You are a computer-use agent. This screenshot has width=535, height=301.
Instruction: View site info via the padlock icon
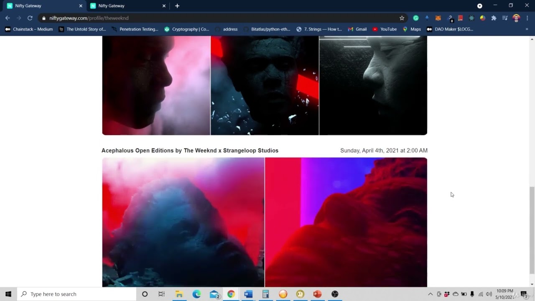click(44, 18)
